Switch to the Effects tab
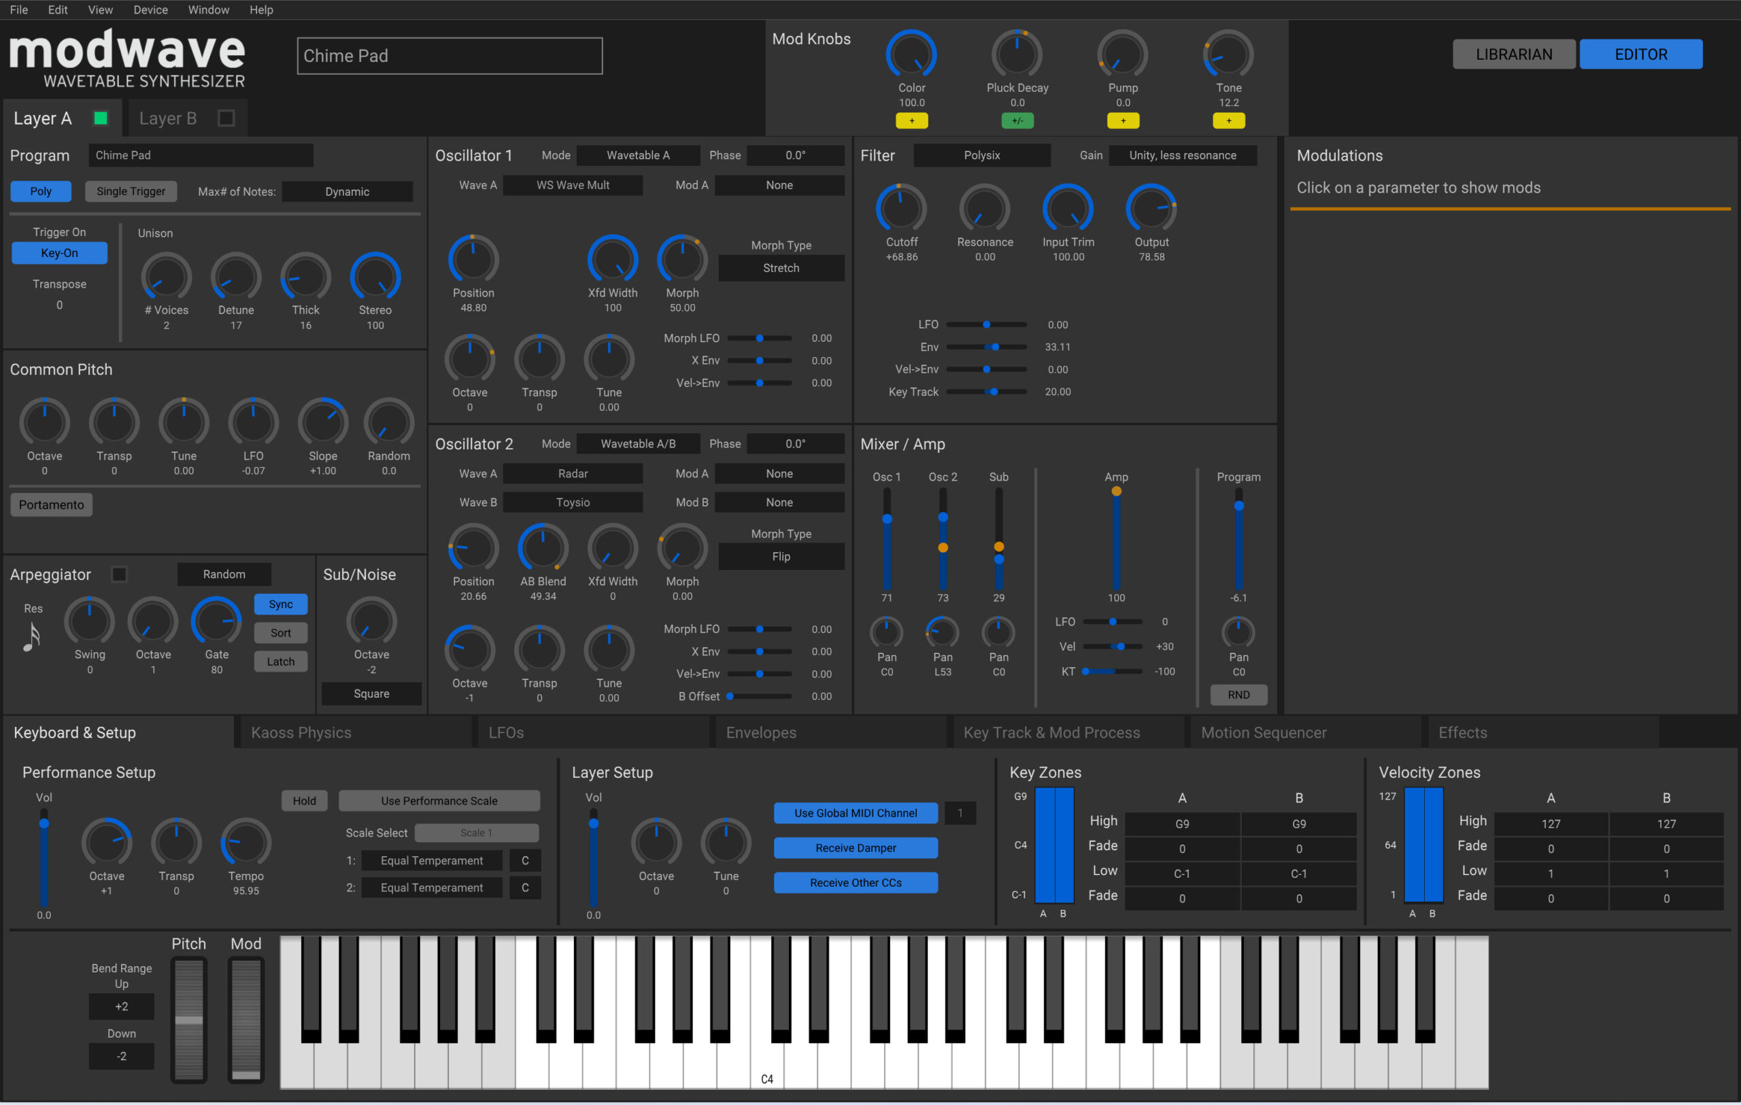 pyautogui.click(x=1543, y=733)
